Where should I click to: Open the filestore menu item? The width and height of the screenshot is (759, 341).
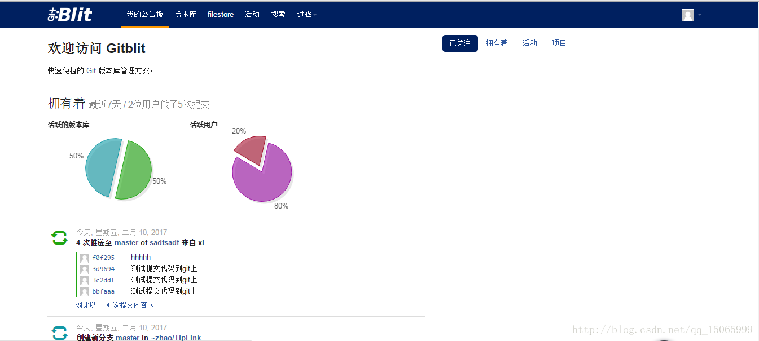tap(221, 15)
